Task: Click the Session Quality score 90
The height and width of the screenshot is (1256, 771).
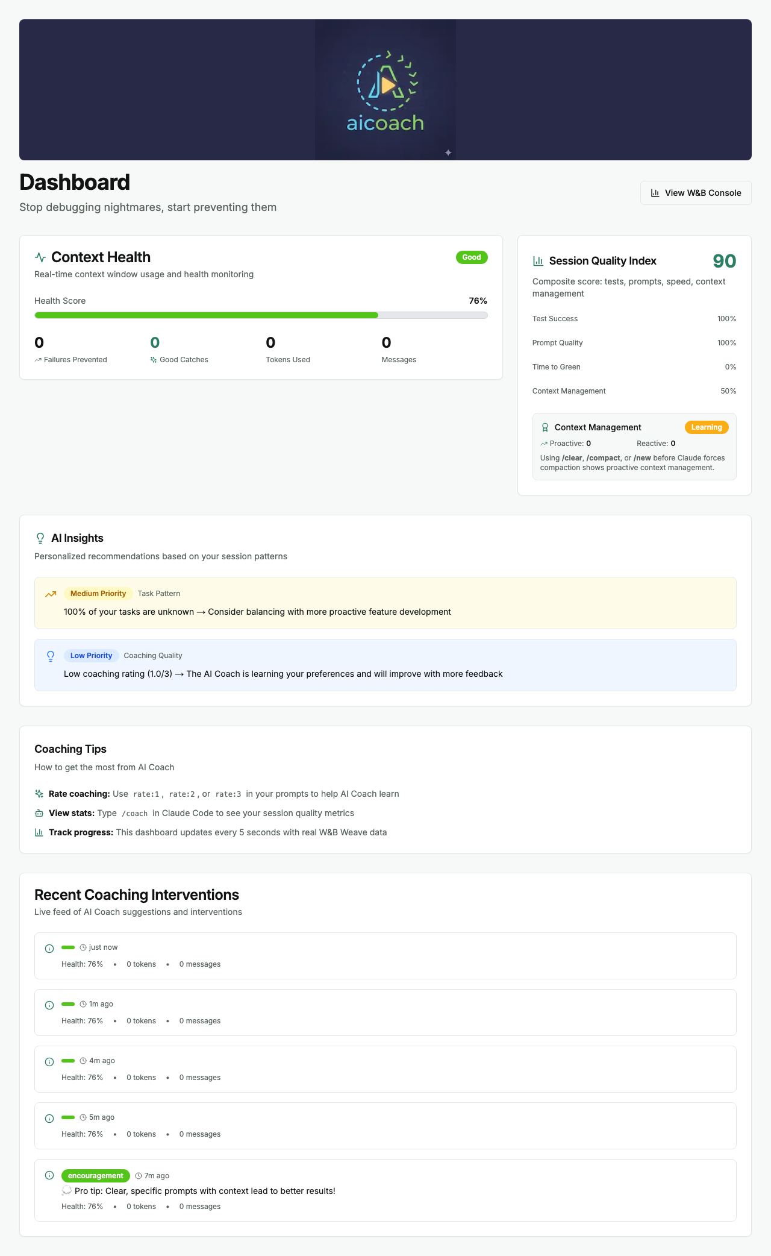Action: pyautogui.click(x=724, y=261)
